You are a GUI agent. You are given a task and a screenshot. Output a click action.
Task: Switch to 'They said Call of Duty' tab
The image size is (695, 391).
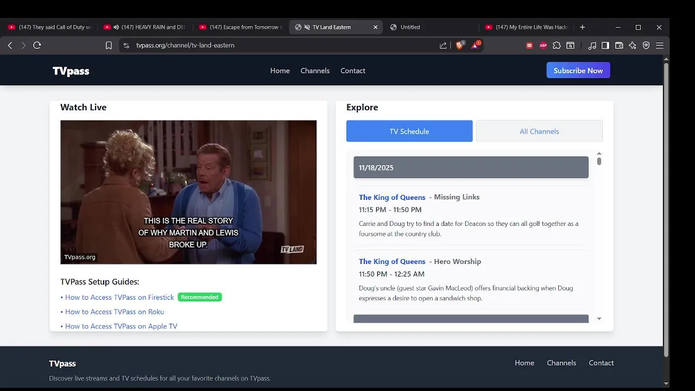50,27
